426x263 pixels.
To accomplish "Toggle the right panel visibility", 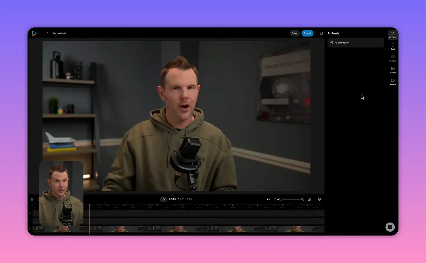I will pos(321,33).
